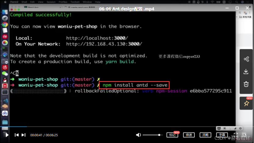Image resolution: width=254 pixels, height=143 pixels.
Task: Open the blue folder in the dock
Action: click(5, 122)
